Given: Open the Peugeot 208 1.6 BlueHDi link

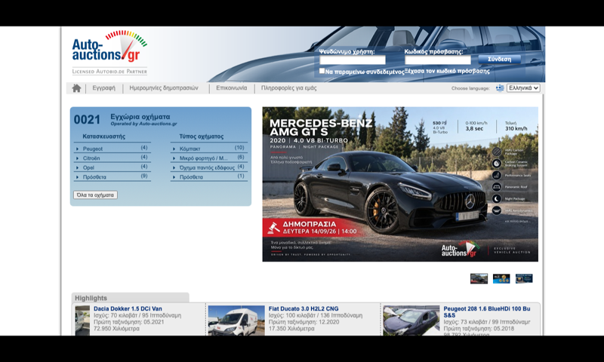Looking at the screenshot, I should click(487, 312).
